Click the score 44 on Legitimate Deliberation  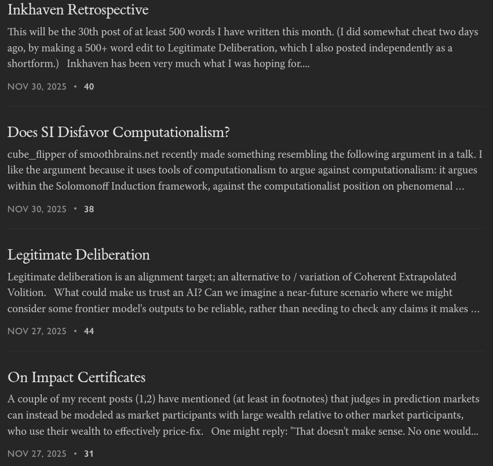(x=89, y=331)
